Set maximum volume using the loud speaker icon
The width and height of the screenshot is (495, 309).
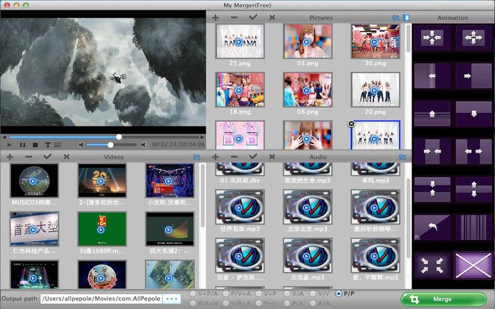[x=144, y=145]
